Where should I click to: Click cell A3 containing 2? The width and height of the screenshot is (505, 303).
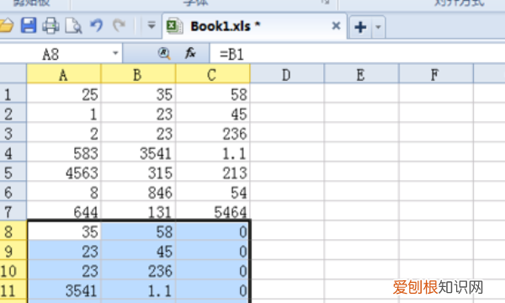coord(64,133)
